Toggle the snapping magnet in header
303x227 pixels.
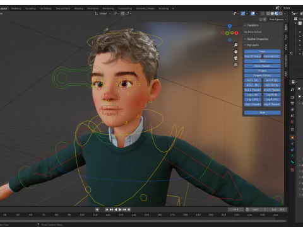click(x=122, y=14)
